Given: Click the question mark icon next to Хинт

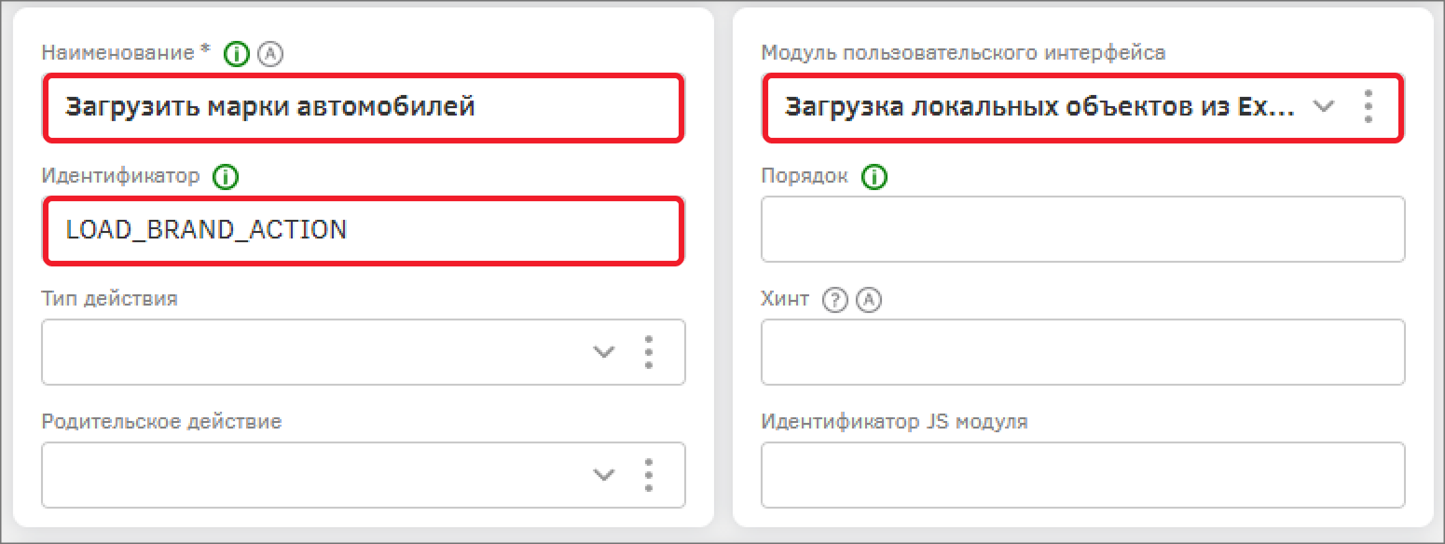Looking at the screenshot, I should click(835, 300).
